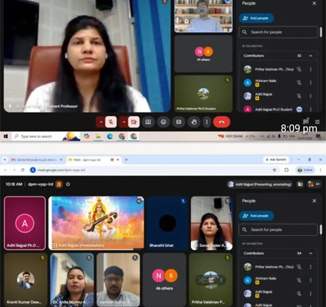The height and width of the screenshot is (307, 326).
Task: Click the meeting details info icon near dpm-vyqc-ird
Action: [x=68, y=184]
